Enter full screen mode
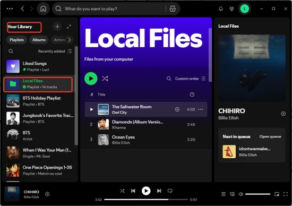Image resolution: width=292 pixels, height=206 pixels. pyautogui.click(x=285, y=194)
